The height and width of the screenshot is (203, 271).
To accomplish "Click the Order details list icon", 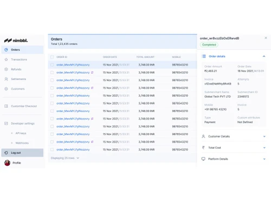I will [x=204, y=56].
